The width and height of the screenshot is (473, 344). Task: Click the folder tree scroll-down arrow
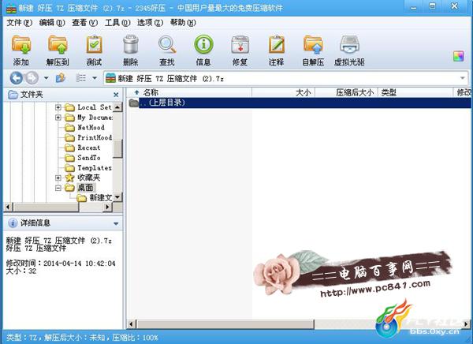(x=117, y=197)
